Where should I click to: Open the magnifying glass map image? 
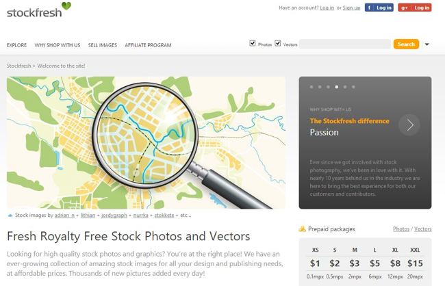[146, 142]
